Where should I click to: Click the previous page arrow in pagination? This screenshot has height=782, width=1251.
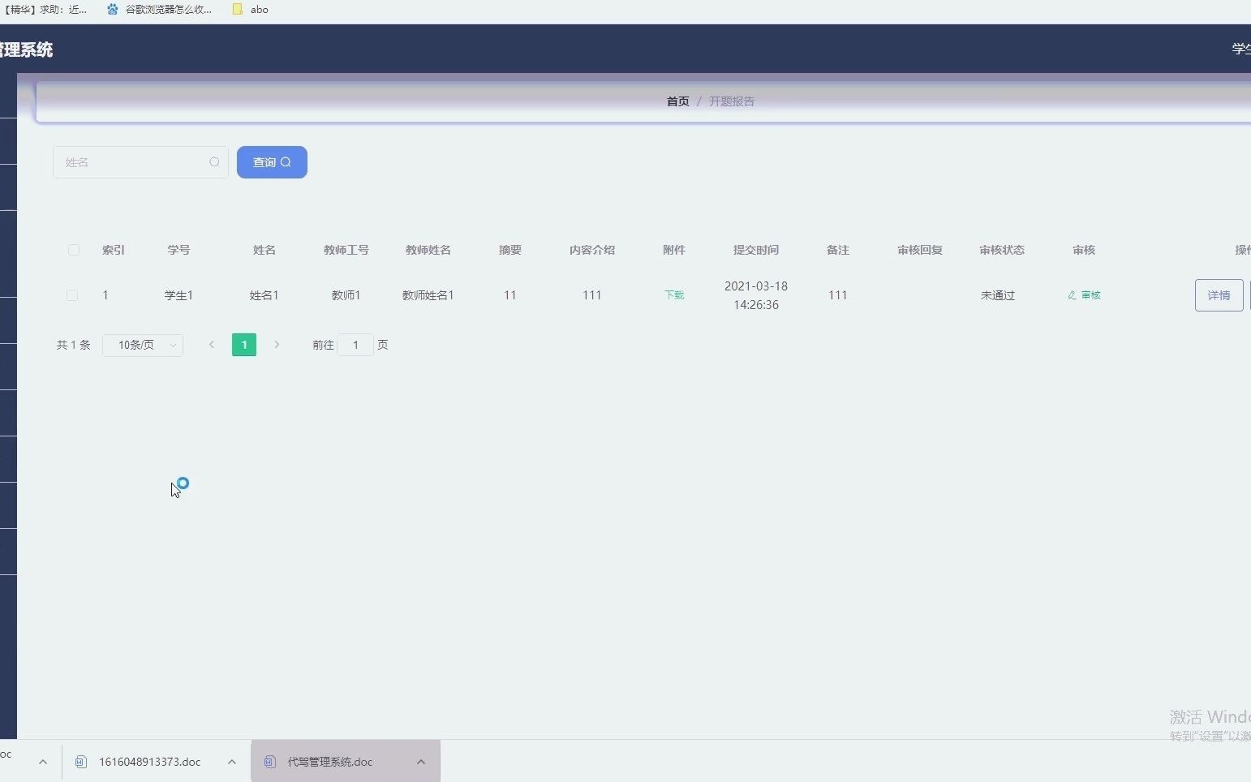(211, 345)
